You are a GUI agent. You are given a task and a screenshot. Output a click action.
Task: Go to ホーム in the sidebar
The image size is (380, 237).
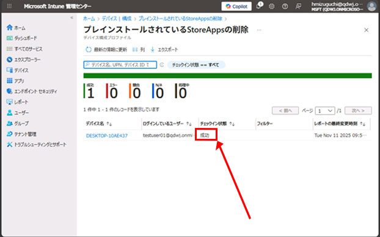coord(16,28)
